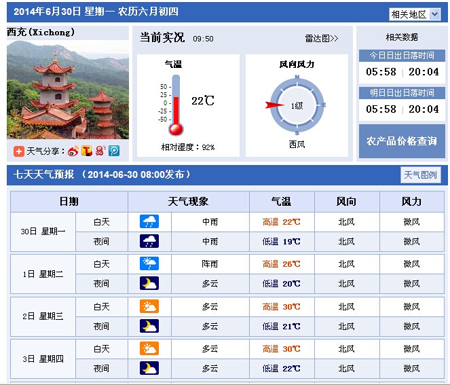This screenshot has width=450, height=385.
Task: Click the thermometer temperature graphic
Action: coord(176,105)
